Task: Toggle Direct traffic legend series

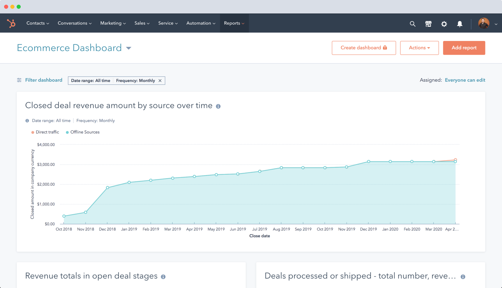Action: [45, 132]
